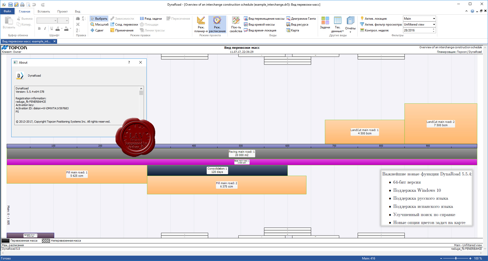Screen dimensions: 488x261
Task: Open Вид перемещения массы view
Action: [264, 19]
